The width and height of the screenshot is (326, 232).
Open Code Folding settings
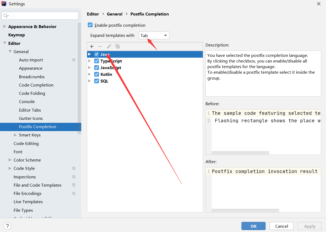(32, 93)
